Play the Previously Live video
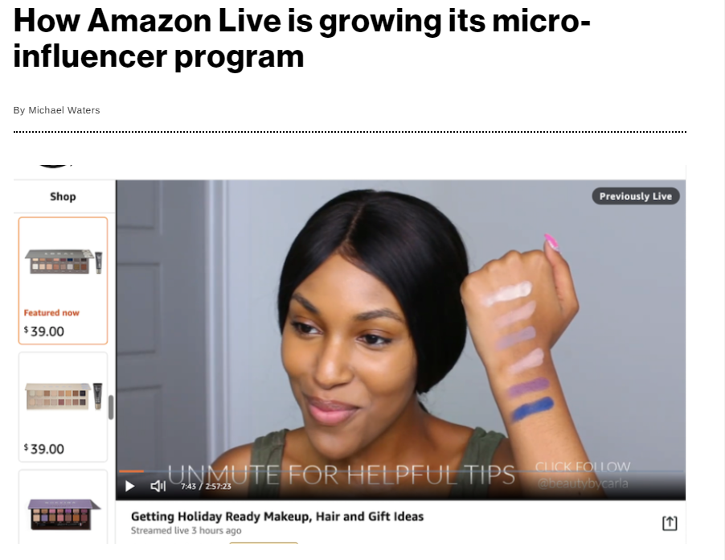This screenshot has height=560, width=725. [x=130, y=486]
